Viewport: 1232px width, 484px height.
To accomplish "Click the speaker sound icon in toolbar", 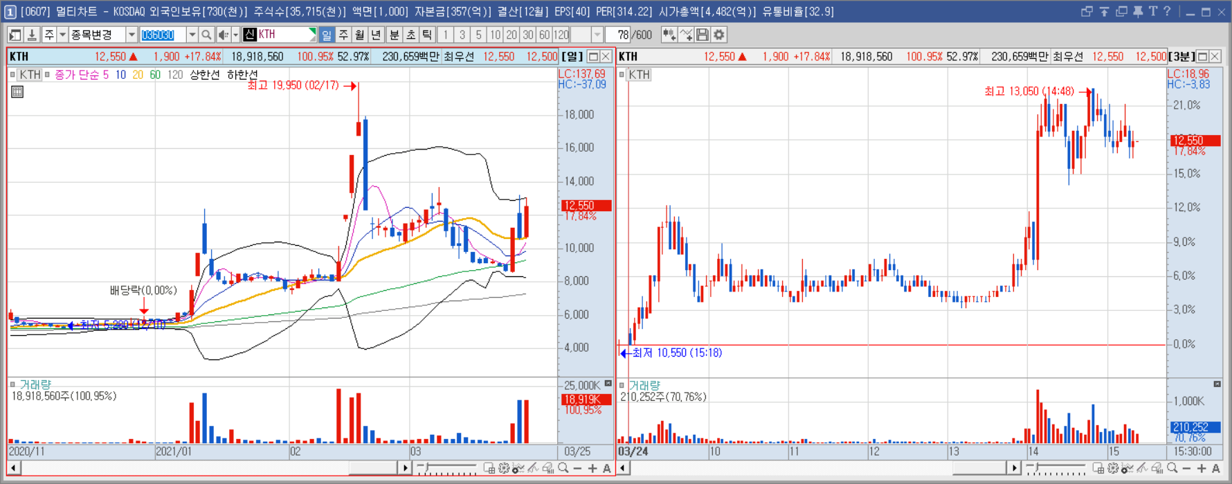I will pos(224,35).
